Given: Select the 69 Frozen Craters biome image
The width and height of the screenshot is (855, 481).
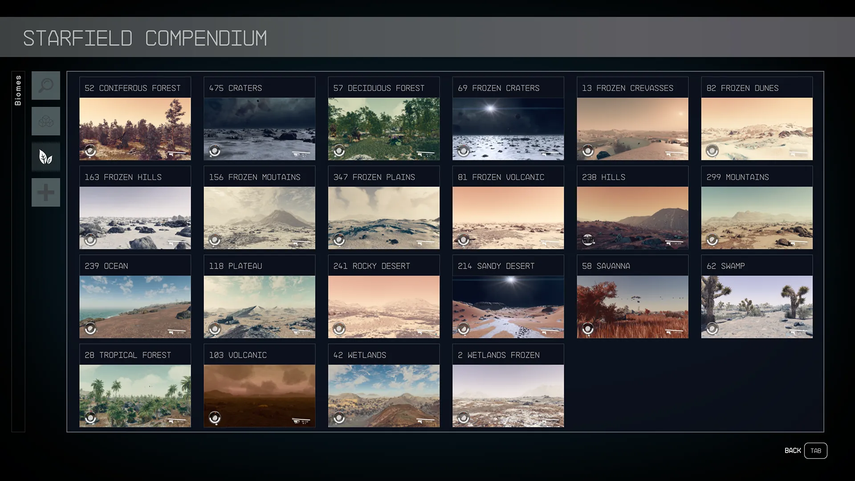Looking at the screenshot, I should click(x=508, y=129).
